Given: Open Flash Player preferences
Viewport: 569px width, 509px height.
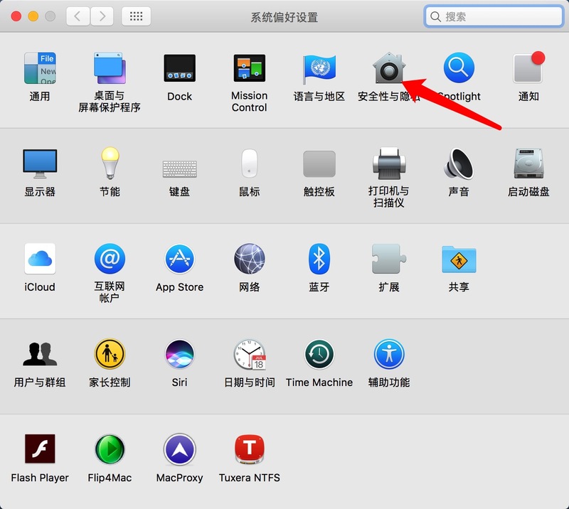Looking at the screenshot, I should coord(40,449).
